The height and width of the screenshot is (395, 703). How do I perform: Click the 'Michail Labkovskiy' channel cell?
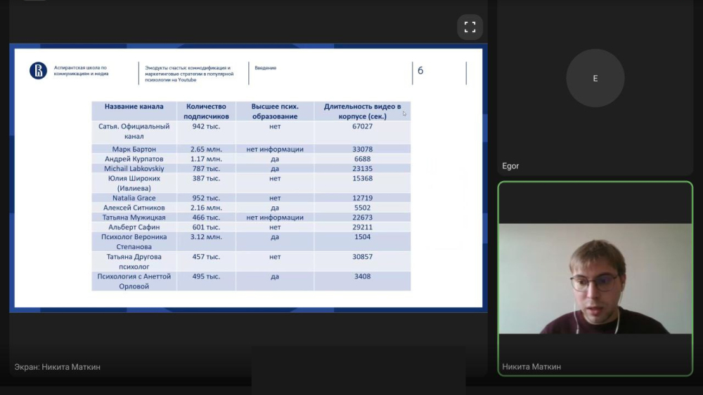click(134, 169)
